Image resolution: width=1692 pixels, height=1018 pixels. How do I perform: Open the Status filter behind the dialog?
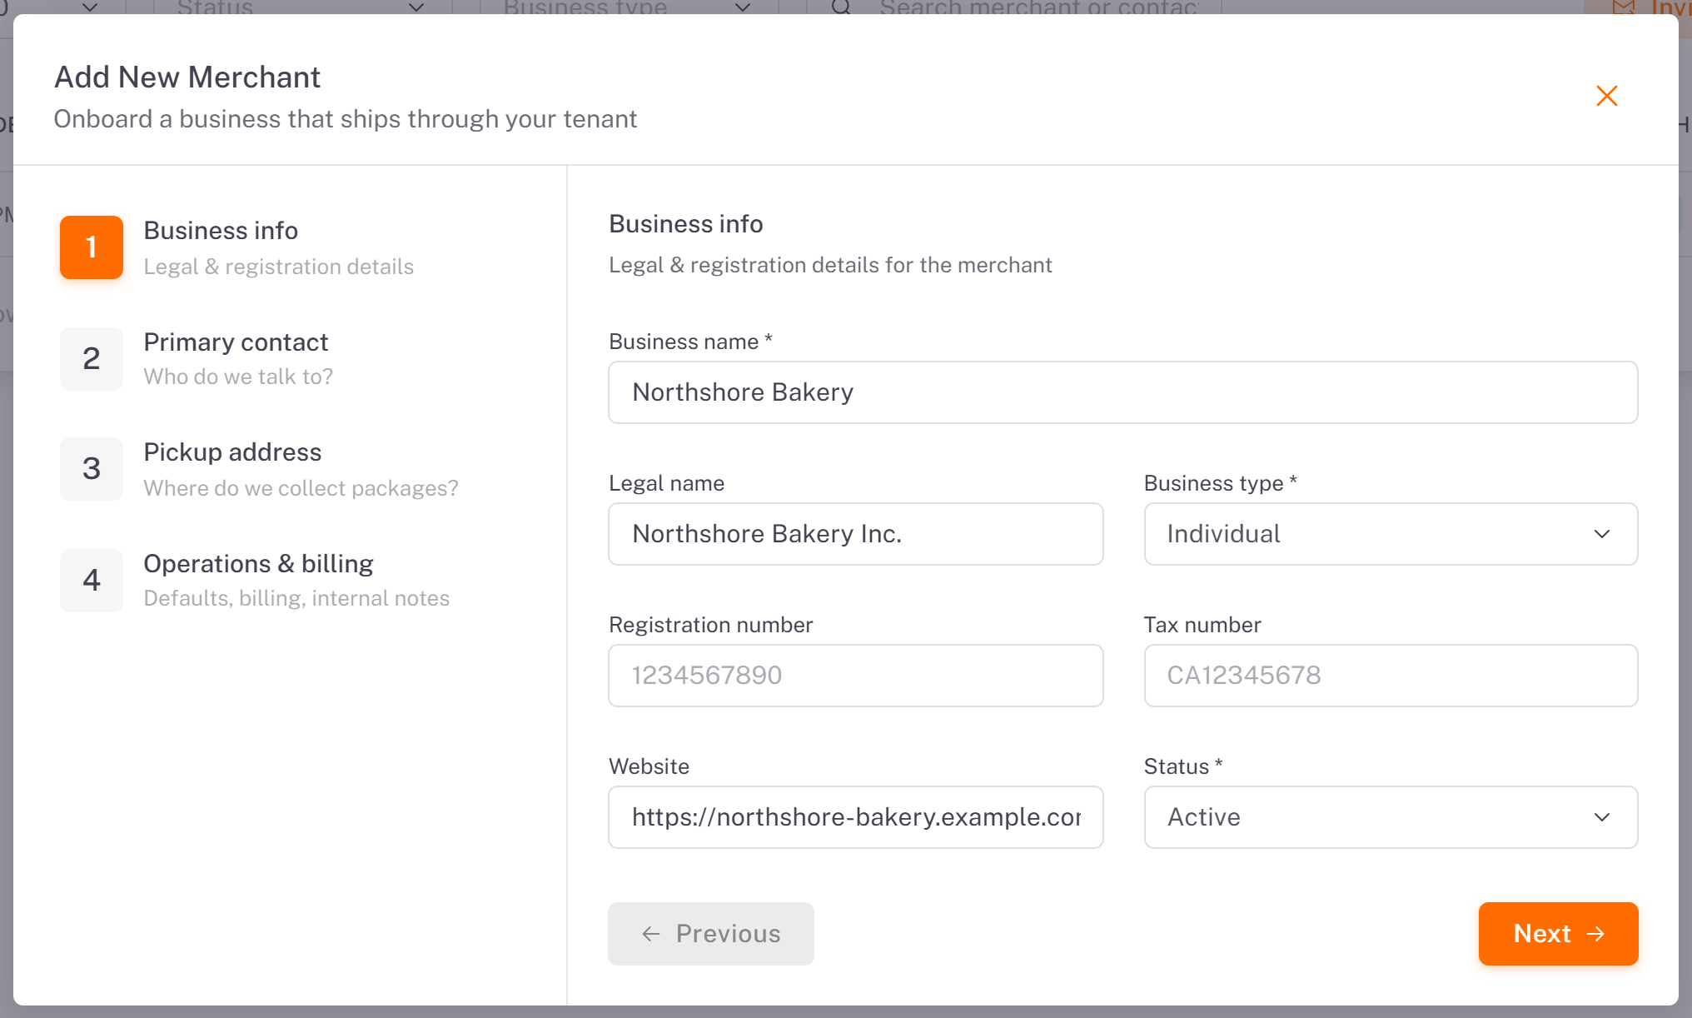pos(301,7)
